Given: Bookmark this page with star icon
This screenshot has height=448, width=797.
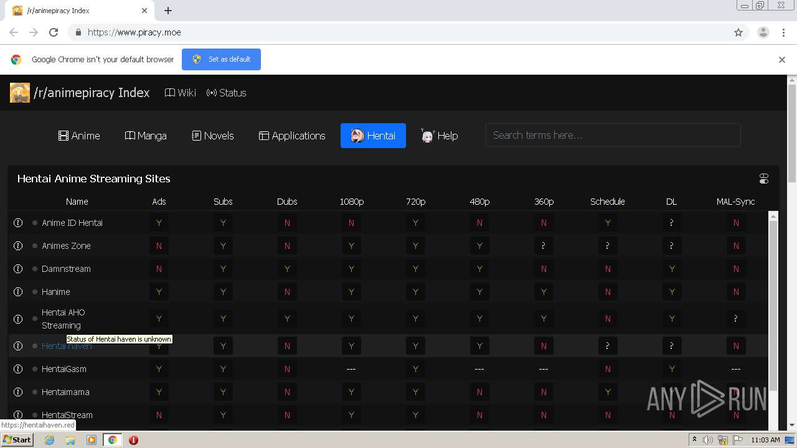Looking at the screenshot, I should [x=738, y=32].
